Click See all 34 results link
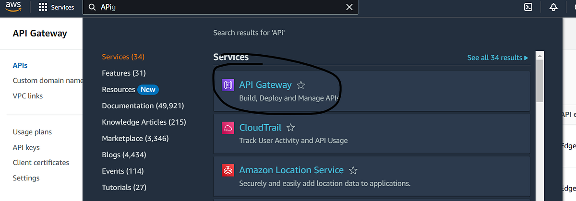Image resolution: width=576 pixels, height=201 pixels. [498, 58]
